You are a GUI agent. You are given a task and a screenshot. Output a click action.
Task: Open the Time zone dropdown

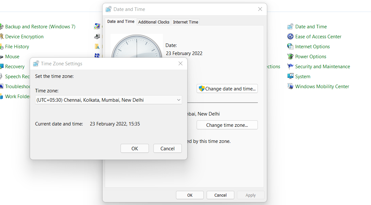coord(108,100)
